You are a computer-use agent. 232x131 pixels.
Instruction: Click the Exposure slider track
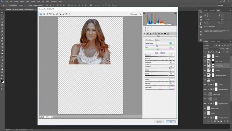[159, 57]
